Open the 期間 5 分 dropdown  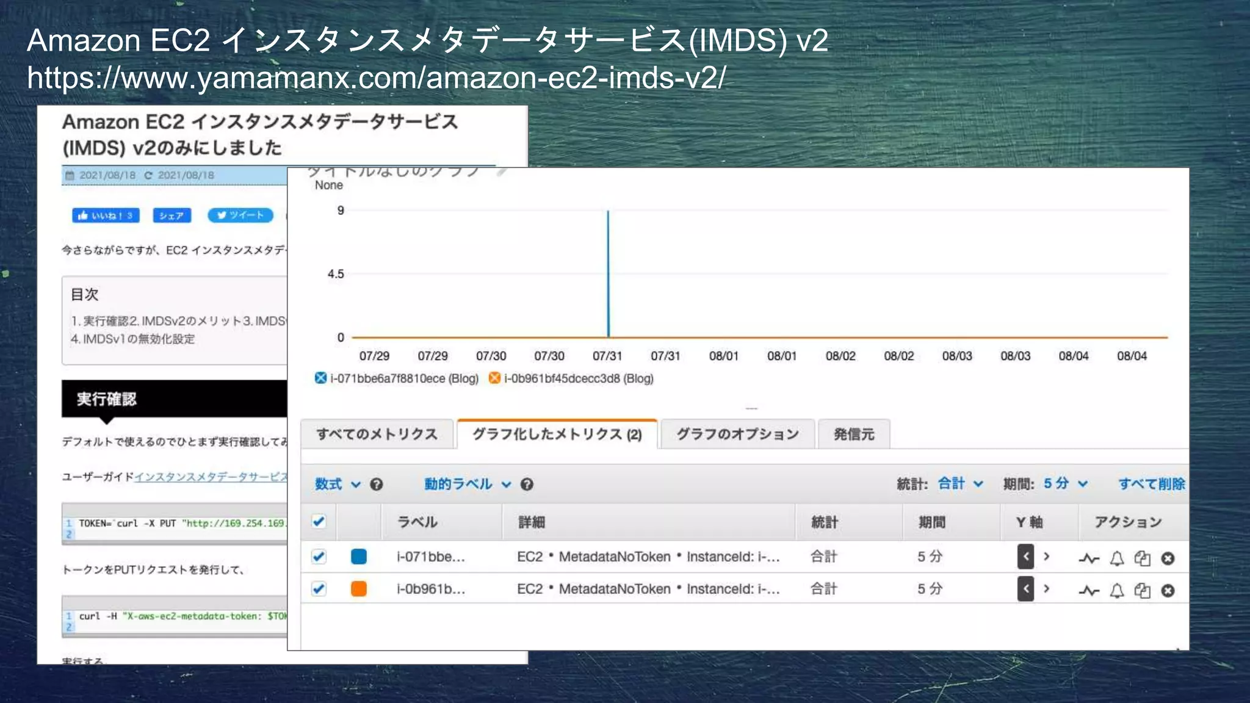coord(1066,484)
